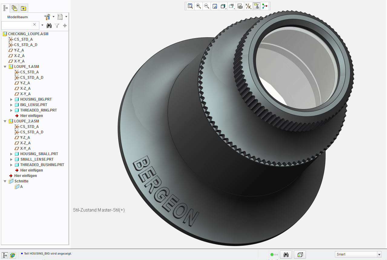Select LOUPE_2.ASM in model tree
This screenshot has width=387, height=260.
(27, 121)
